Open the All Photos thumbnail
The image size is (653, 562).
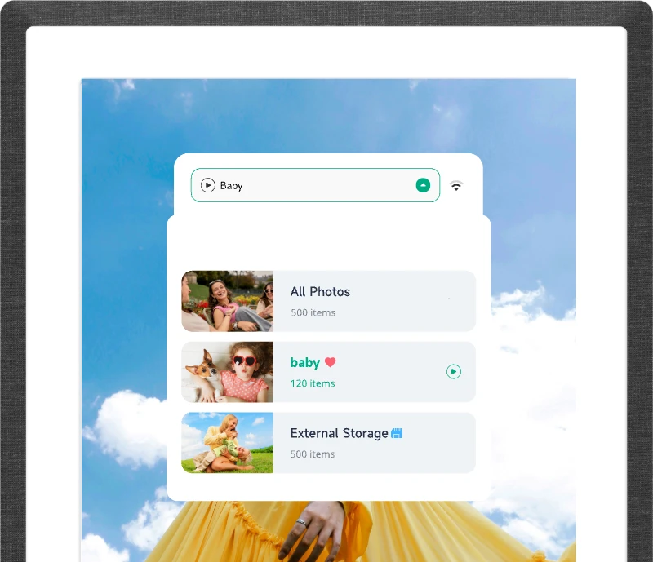pos(228,301)
